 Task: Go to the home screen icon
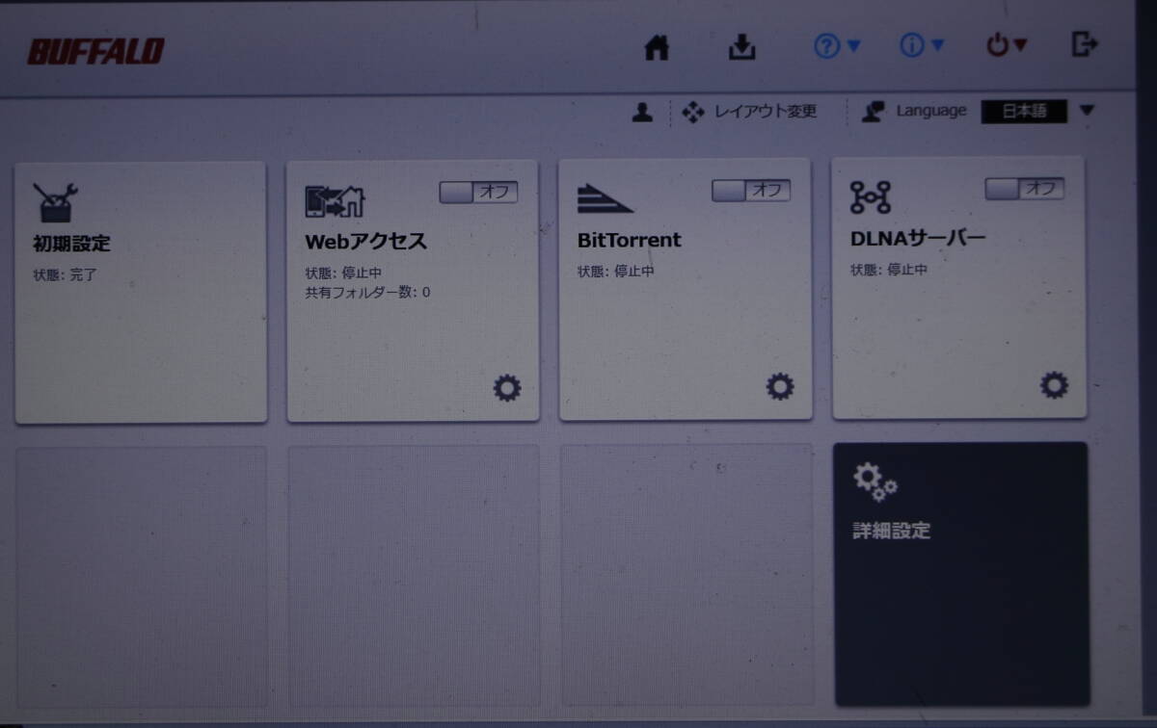tap(657, 47)
